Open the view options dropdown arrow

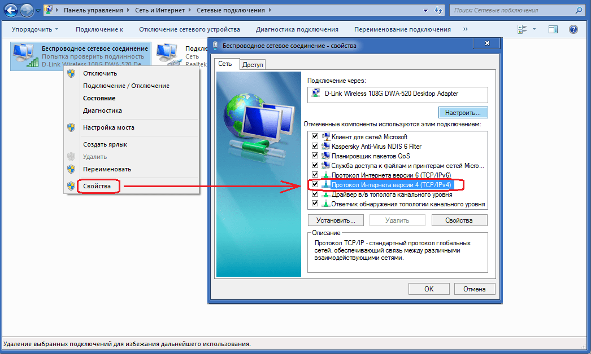point(534,29)
